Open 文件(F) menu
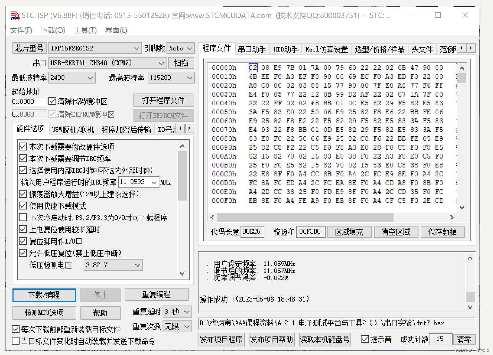This screenshot has width=493, height=355. (21, 30)
